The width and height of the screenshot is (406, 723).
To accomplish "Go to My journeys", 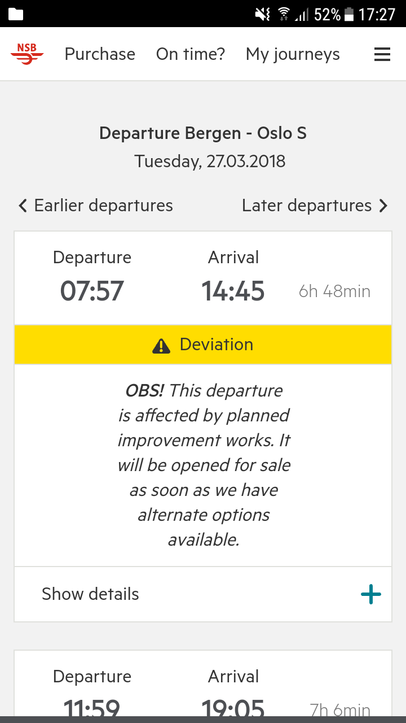I will (293, 54).
